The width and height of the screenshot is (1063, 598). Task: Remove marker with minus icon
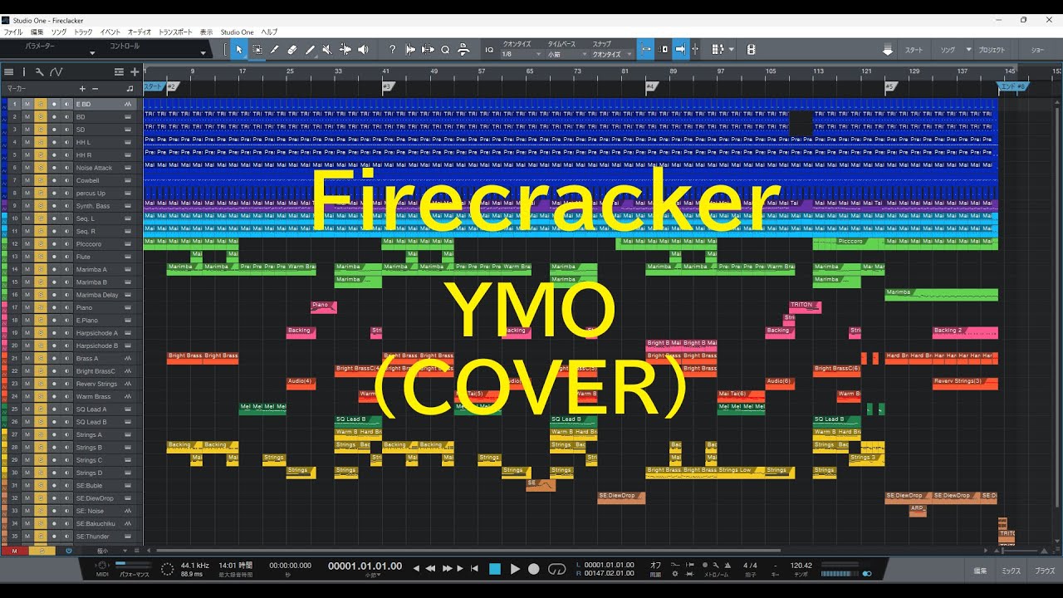click(x=96, y=88)
